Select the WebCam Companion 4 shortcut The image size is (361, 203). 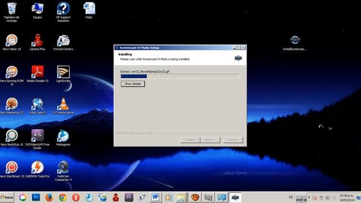pyautogui.click(x=63, y=171)
